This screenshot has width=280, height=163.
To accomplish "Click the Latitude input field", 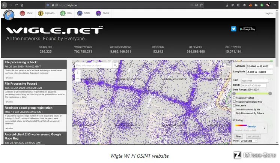I will click(259, 66).
